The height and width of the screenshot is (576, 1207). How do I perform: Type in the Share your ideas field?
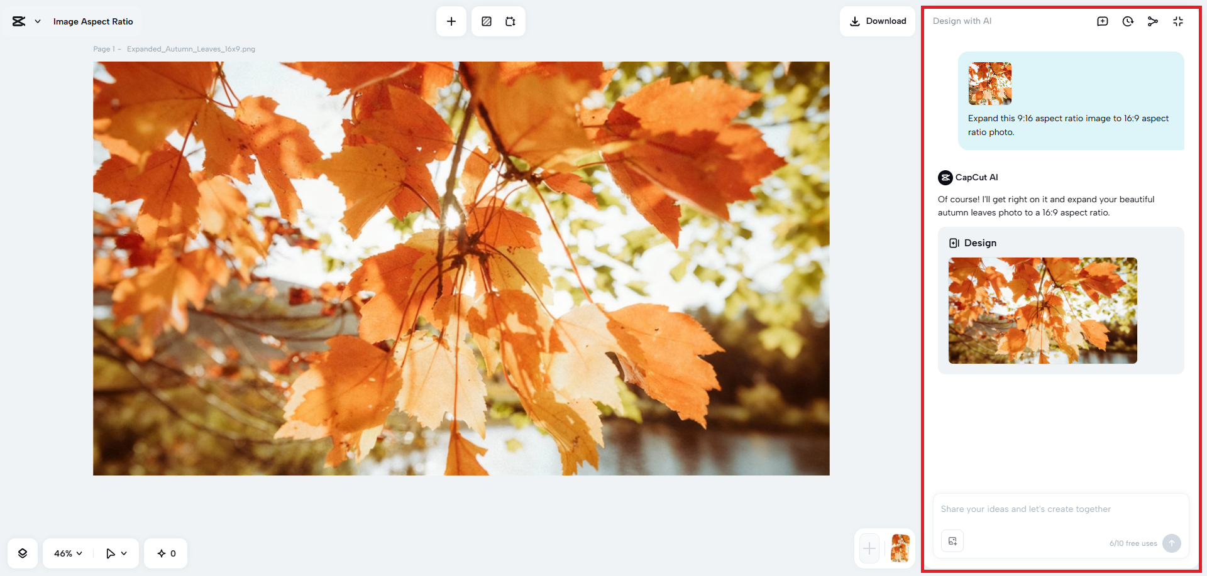point(1060,509)
